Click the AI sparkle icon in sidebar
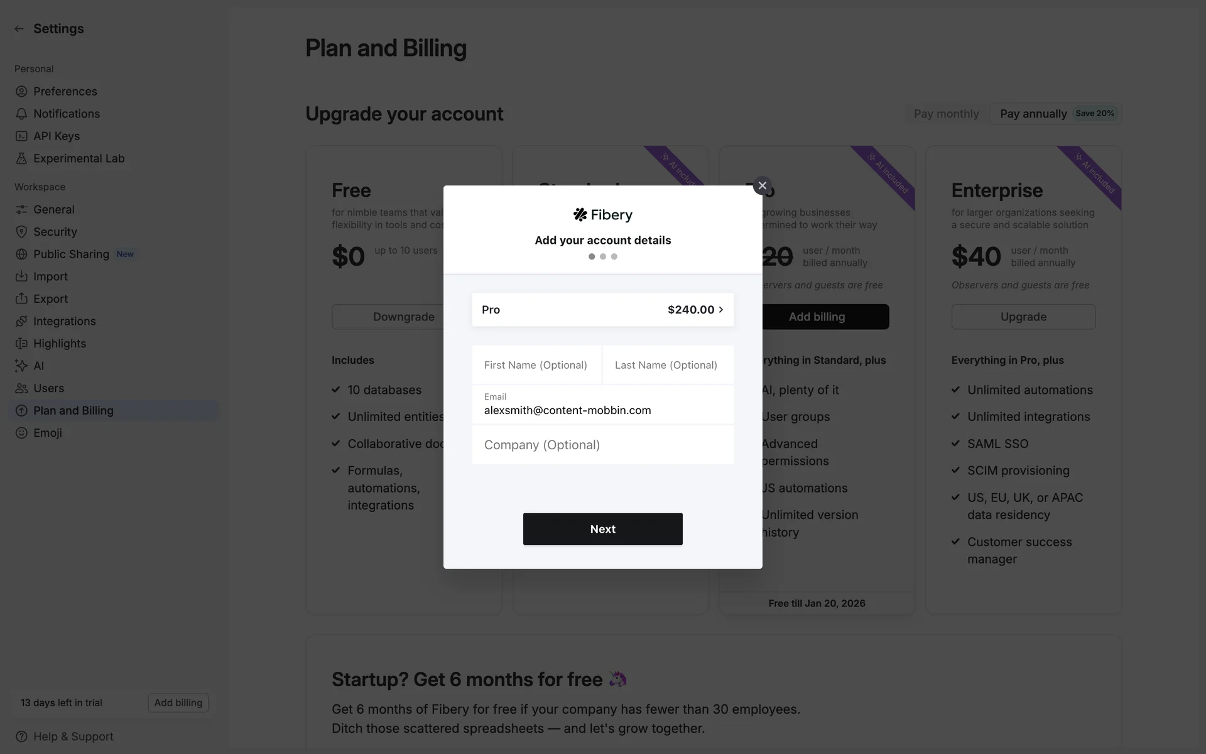Screen dimensions: 1206x754 [x=21, y=366]
